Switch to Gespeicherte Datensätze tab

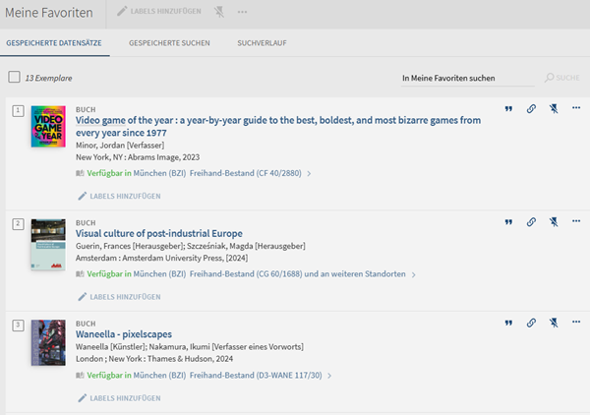click(54, 43)
